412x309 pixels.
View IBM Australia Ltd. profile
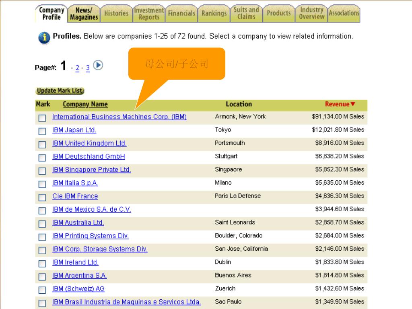click(x=78, y=222)
